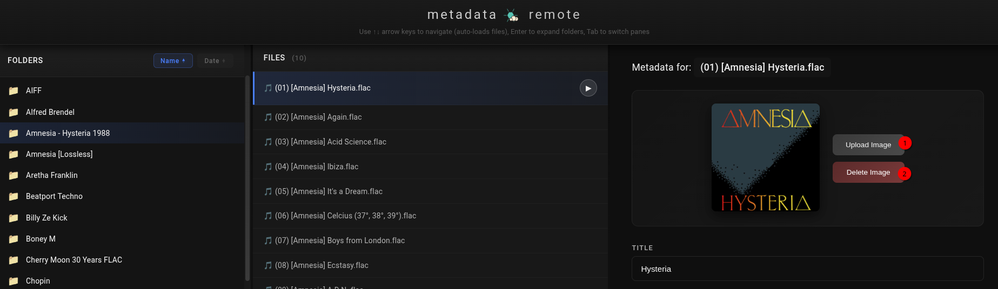The height and width of the screenshot is (289, 998).
Task: Sort folders by Date
Action: 215,61
